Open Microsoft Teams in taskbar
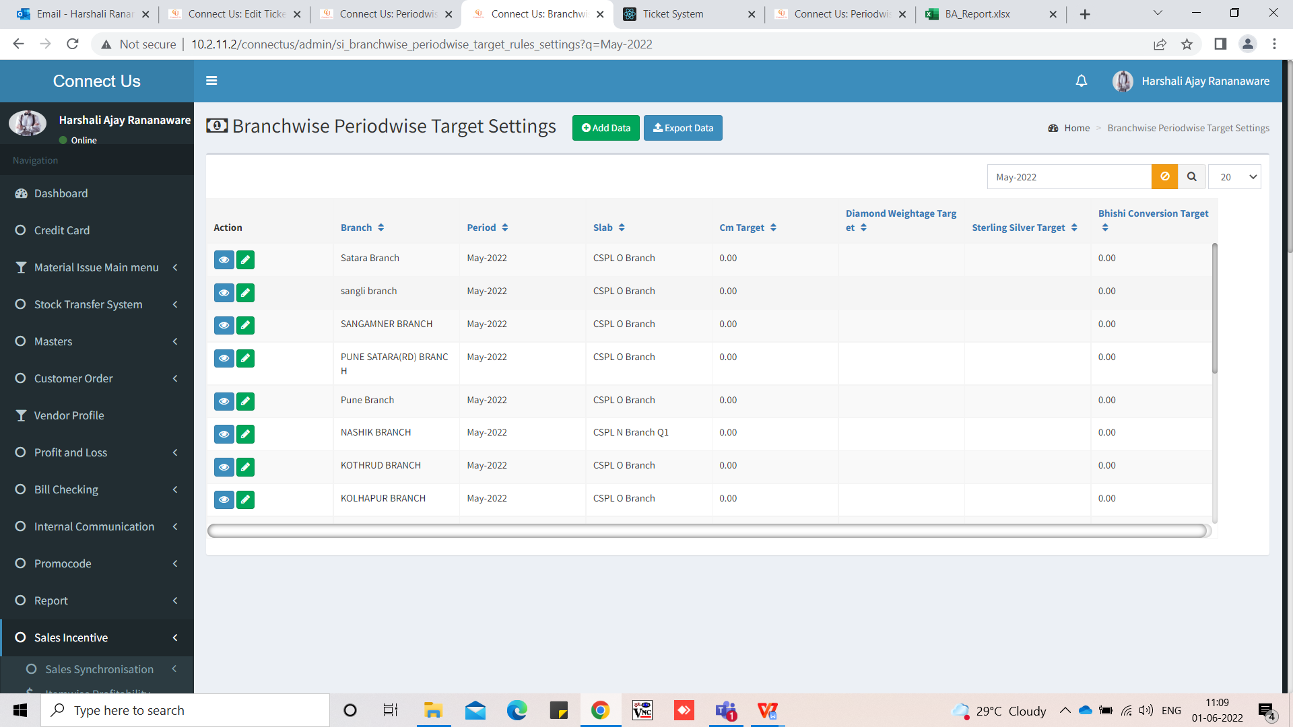This screenshot has height=727, width=1293. tap(726, 711)
